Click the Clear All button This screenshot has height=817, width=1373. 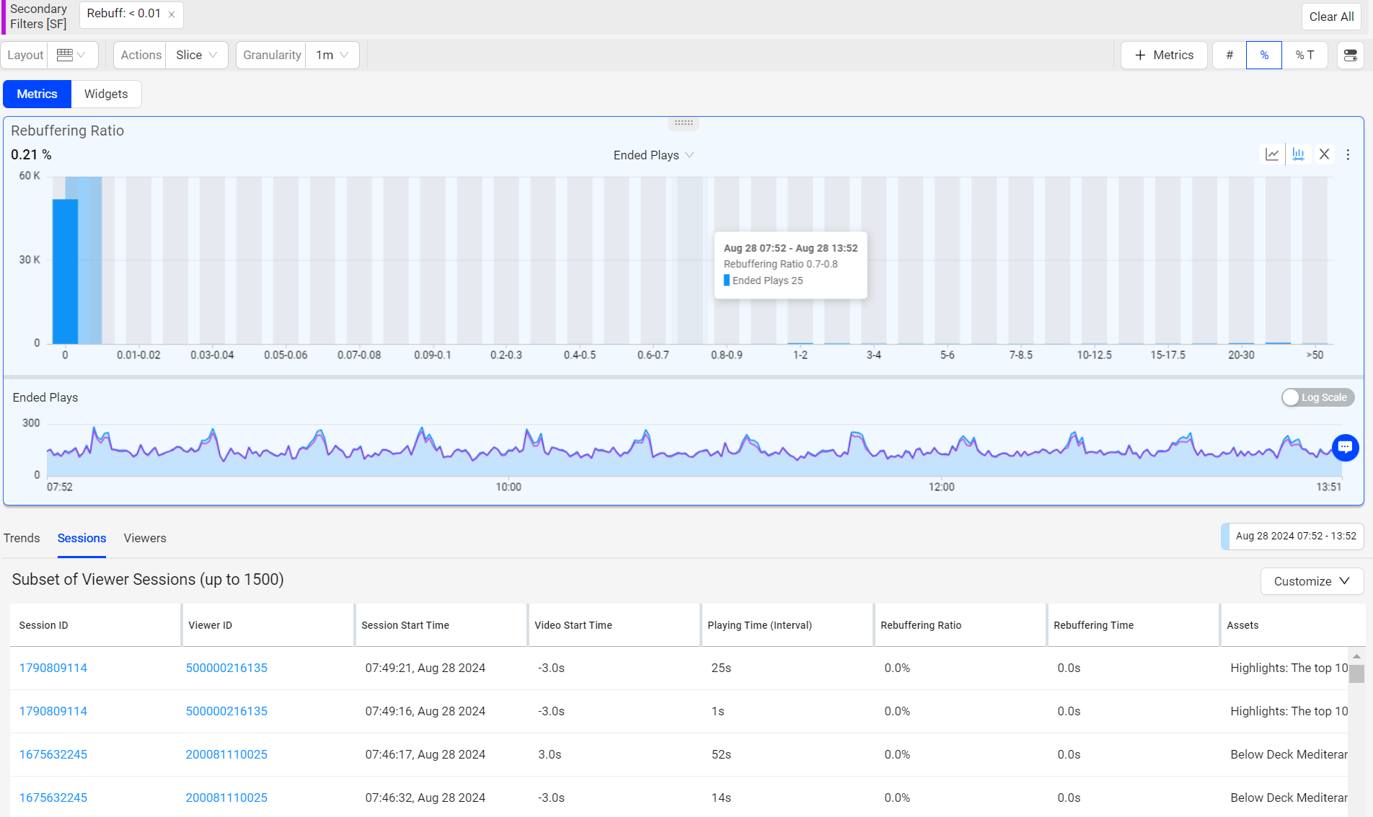[1331, 17]
